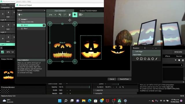The height and width of the screenshot is (104, 185).
Task: Click the redo arrow in Advanced Output toolbar
Action: pyautogui.click(x=65, y=15)
